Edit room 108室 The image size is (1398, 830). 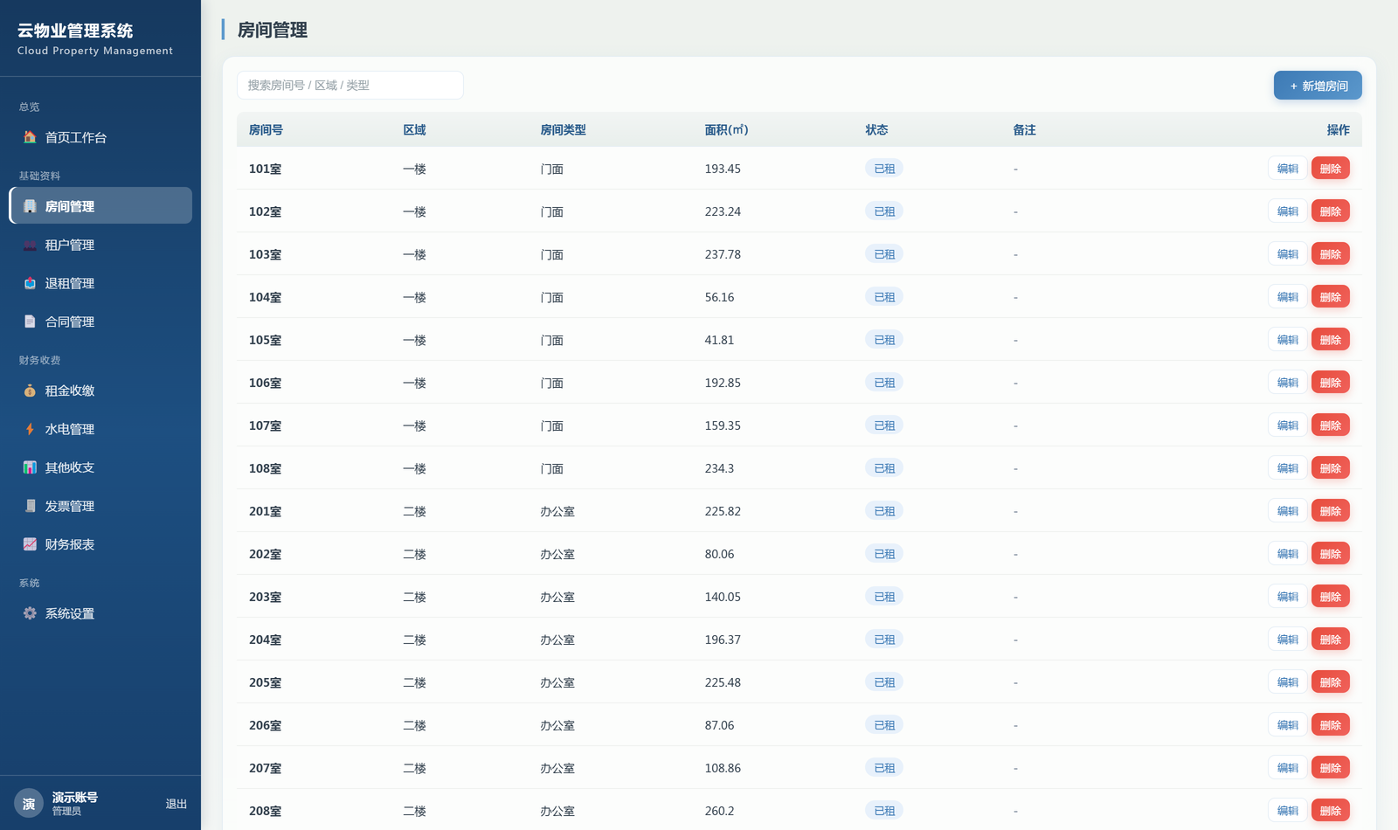click(x=1288, y=468)
